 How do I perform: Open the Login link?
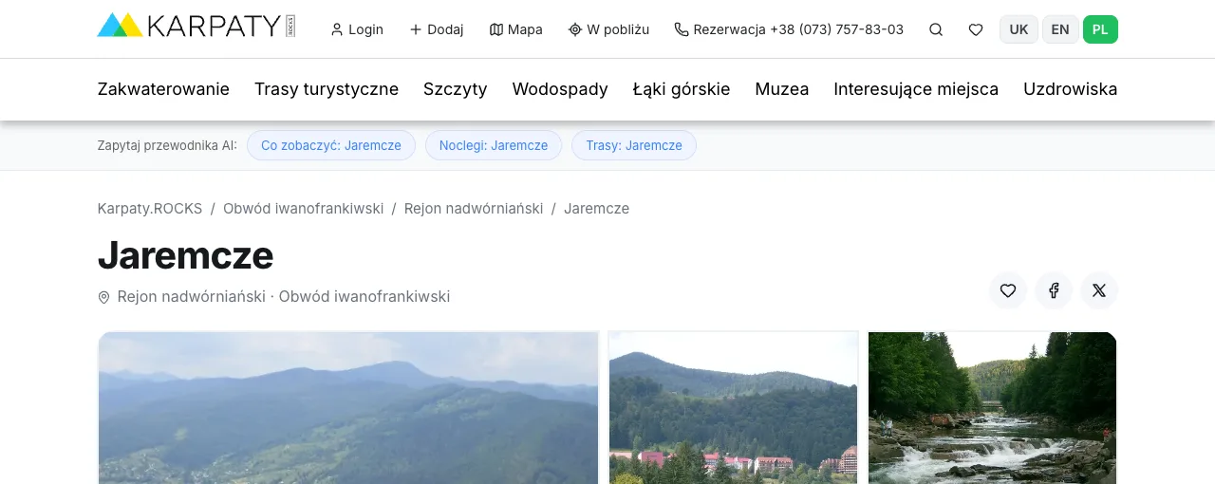tap(357, 29)
